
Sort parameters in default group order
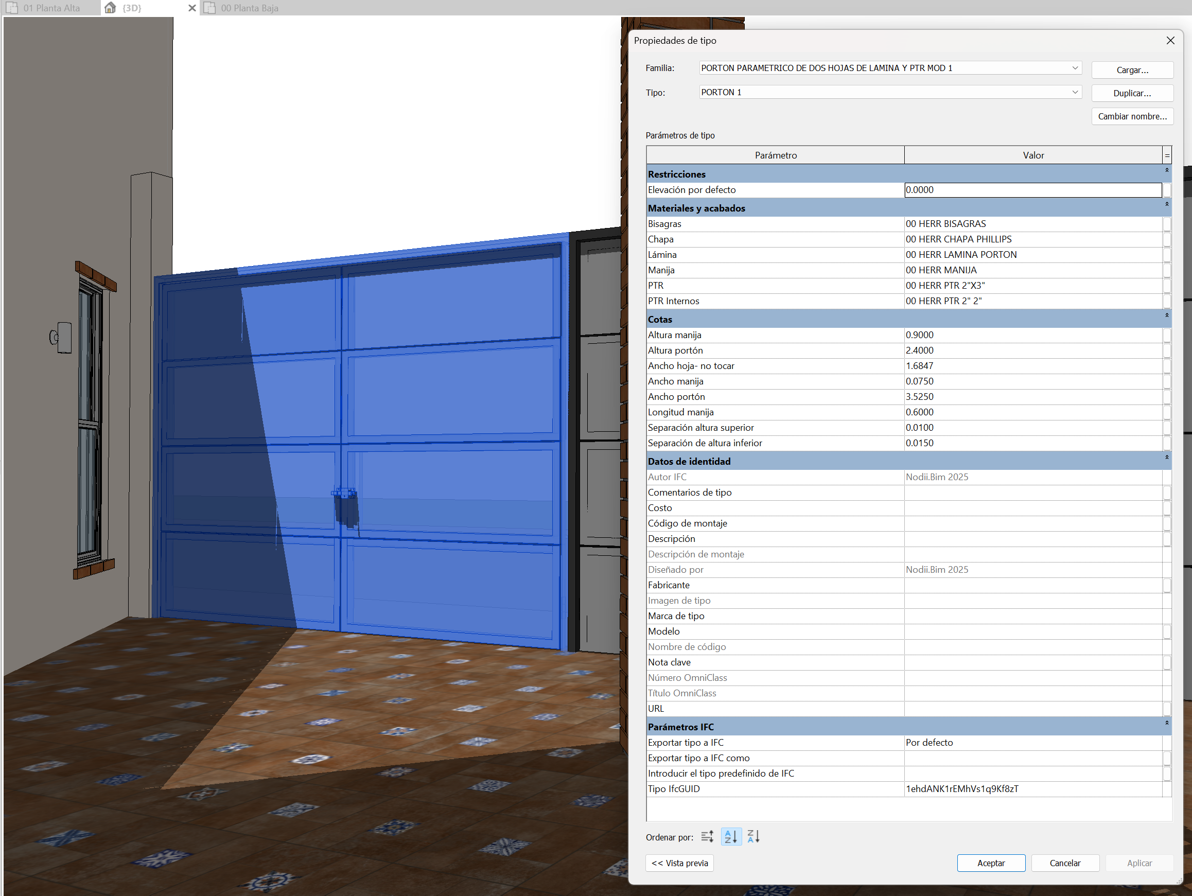click(x=707, y=837)
